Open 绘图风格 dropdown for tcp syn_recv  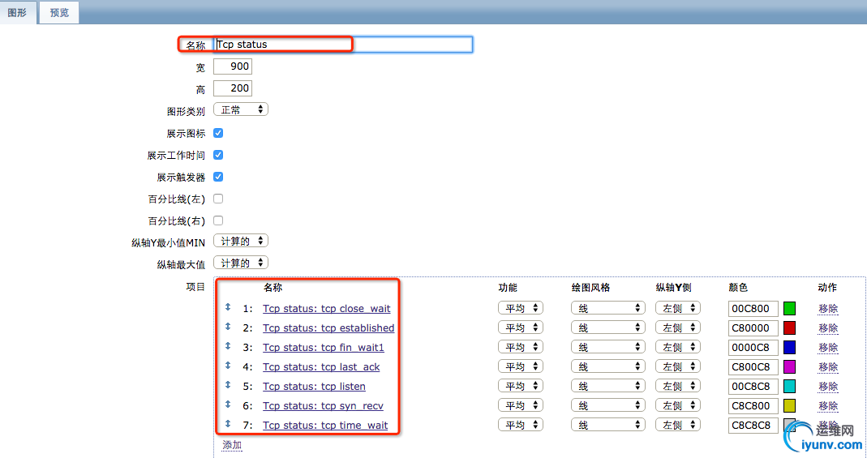pyautogui.click(x=607, y=405)
